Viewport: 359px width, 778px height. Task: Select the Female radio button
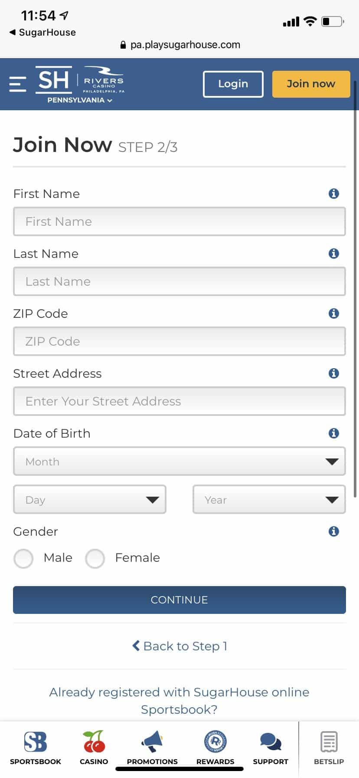[x=95, y=558]
